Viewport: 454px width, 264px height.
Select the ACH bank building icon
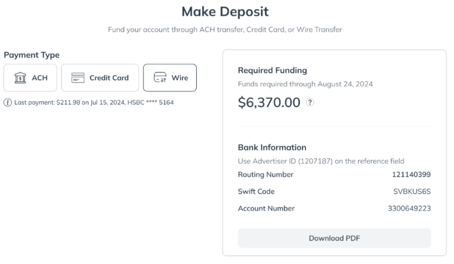point(20,78)
